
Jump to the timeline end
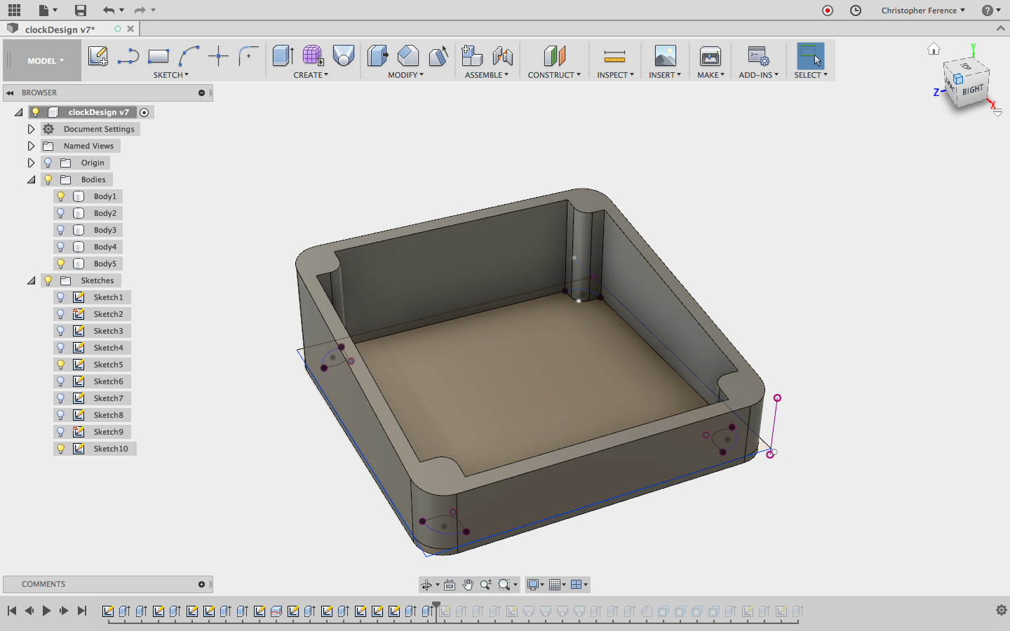click(x=82, y=611)
